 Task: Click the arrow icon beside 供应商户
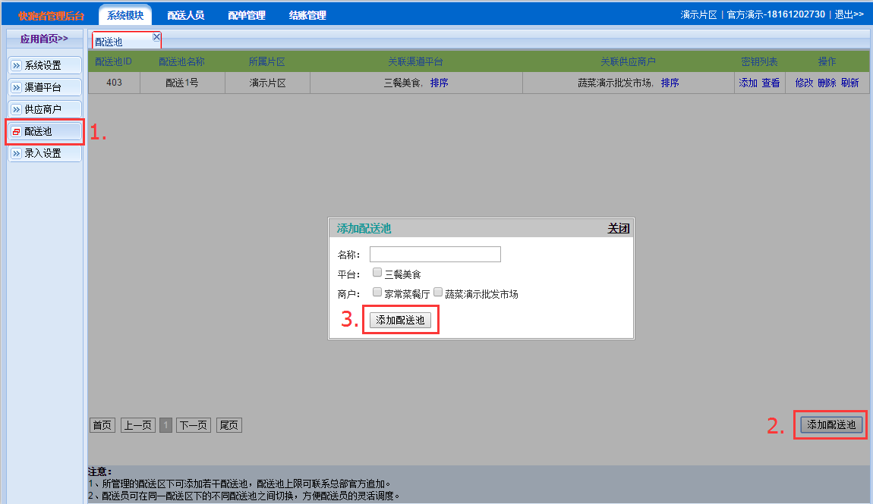(x=17, y=110)
